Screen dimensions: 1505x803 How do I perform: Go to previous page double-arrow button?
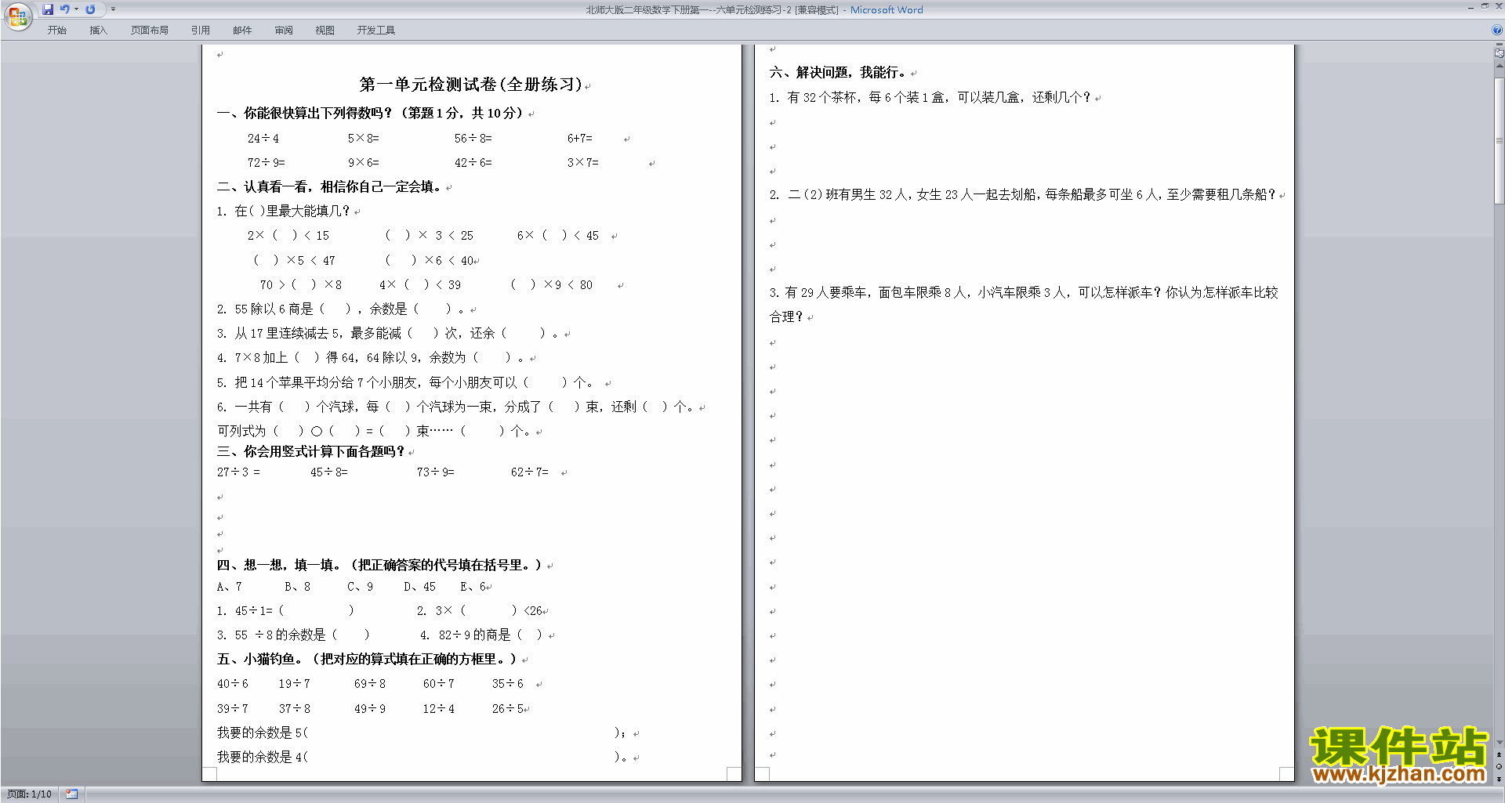1499,755
